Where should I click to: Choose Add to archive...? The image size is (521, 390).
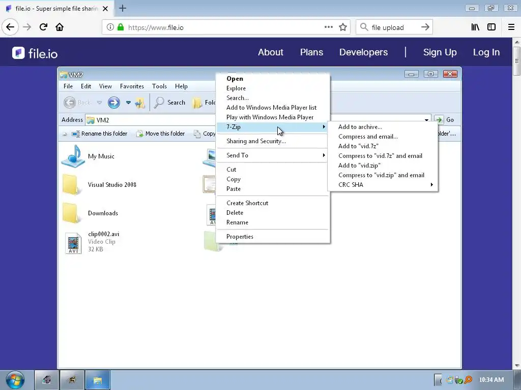click(x=383, y=126)
